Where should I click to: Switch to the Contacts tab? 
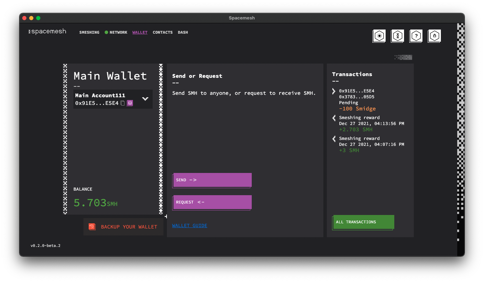pyautogui.click(x=163, y=32)
